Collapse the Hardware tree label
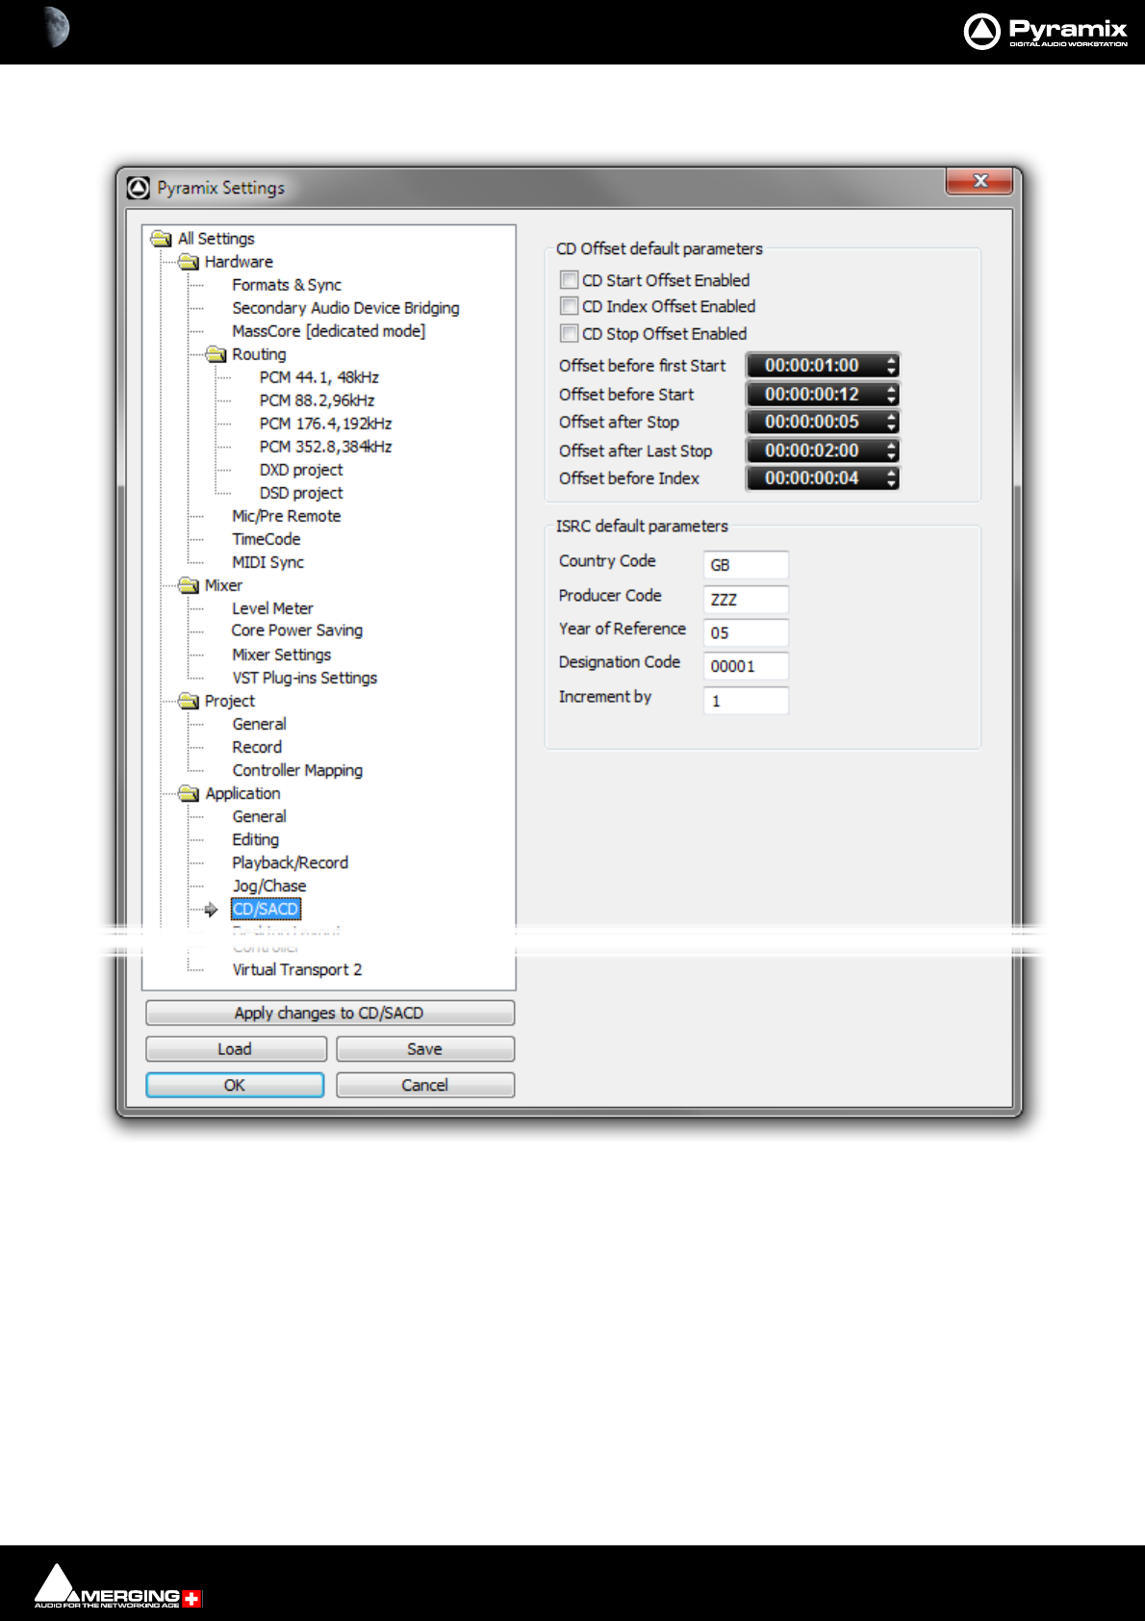The height and width of the screenshot is (1621, 1145). point(239,262)
